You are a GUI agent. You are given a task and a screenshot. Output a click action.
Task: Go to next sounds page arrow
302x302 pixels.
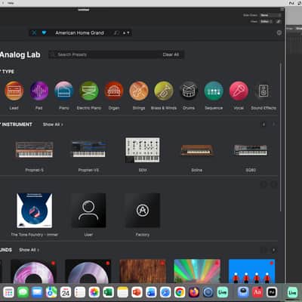click(274, 250)
